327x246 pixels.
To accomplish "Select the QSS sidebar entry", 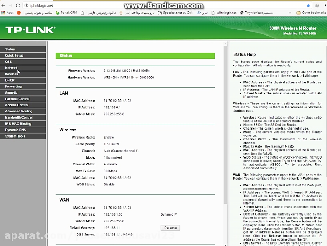I will tap(23, 62).
